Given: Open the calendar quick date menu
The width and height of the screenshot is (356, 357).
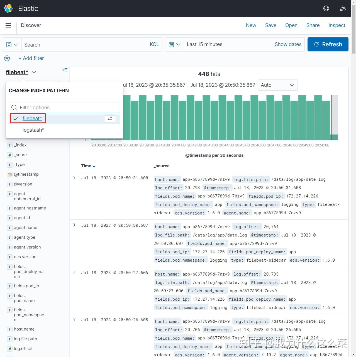Looking at the screenshot, I should (x=175, y=45).
